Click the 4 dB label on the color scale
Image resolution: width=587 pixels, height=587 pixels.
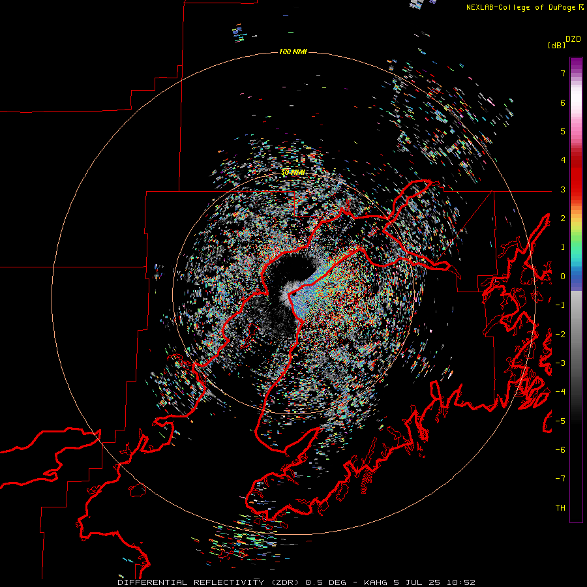(563, 160)
